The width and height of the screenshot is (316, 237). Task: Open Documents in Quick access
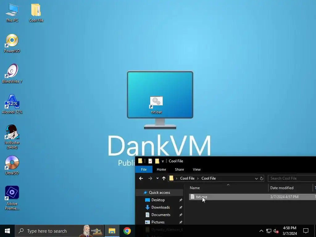[x=161, y=215]
